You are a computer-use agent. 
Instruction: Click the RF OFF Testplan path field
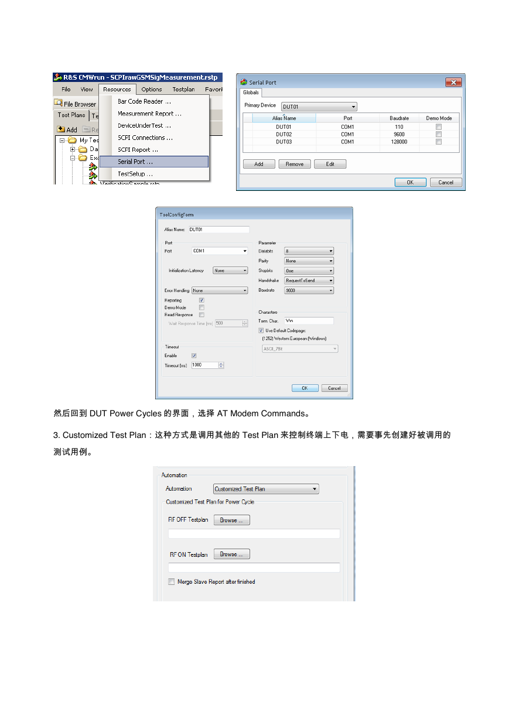pos(254,533)
